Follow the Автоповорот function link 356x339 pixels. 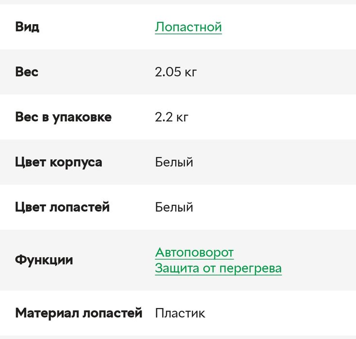pos(194,252)
